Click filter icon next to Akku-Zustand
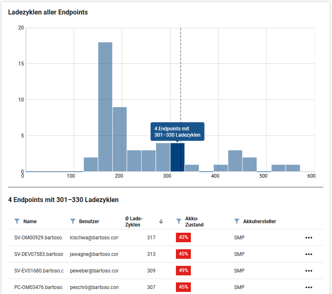Screen dimensions: 332x294 coord(179,222)
